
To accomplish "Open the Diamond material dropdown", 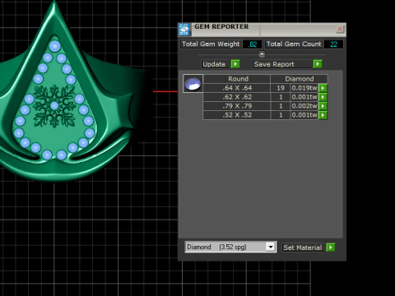I will (x=271, y=247).
